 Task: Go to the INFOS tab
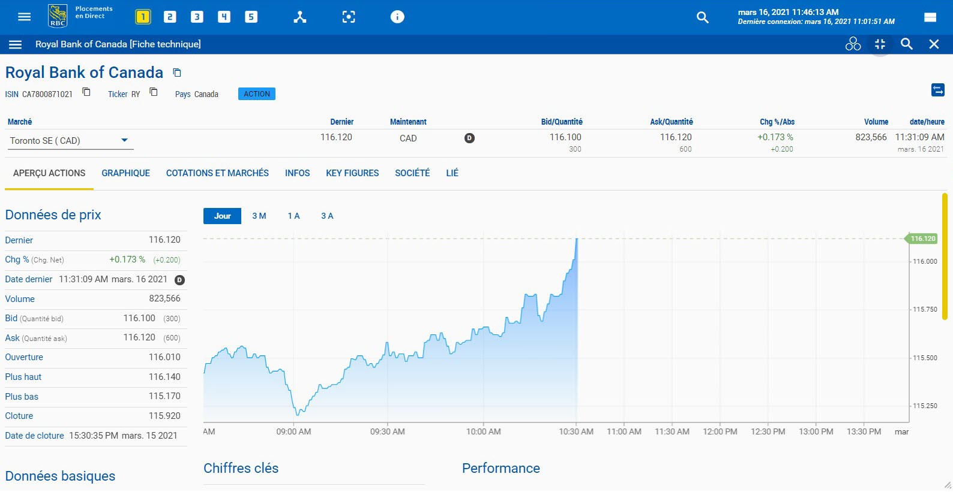pos(298,173)
